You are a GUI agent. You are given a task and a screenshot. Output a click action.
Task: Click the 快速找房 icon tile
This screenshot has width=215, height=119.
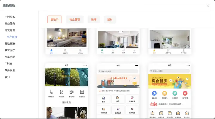132,99
